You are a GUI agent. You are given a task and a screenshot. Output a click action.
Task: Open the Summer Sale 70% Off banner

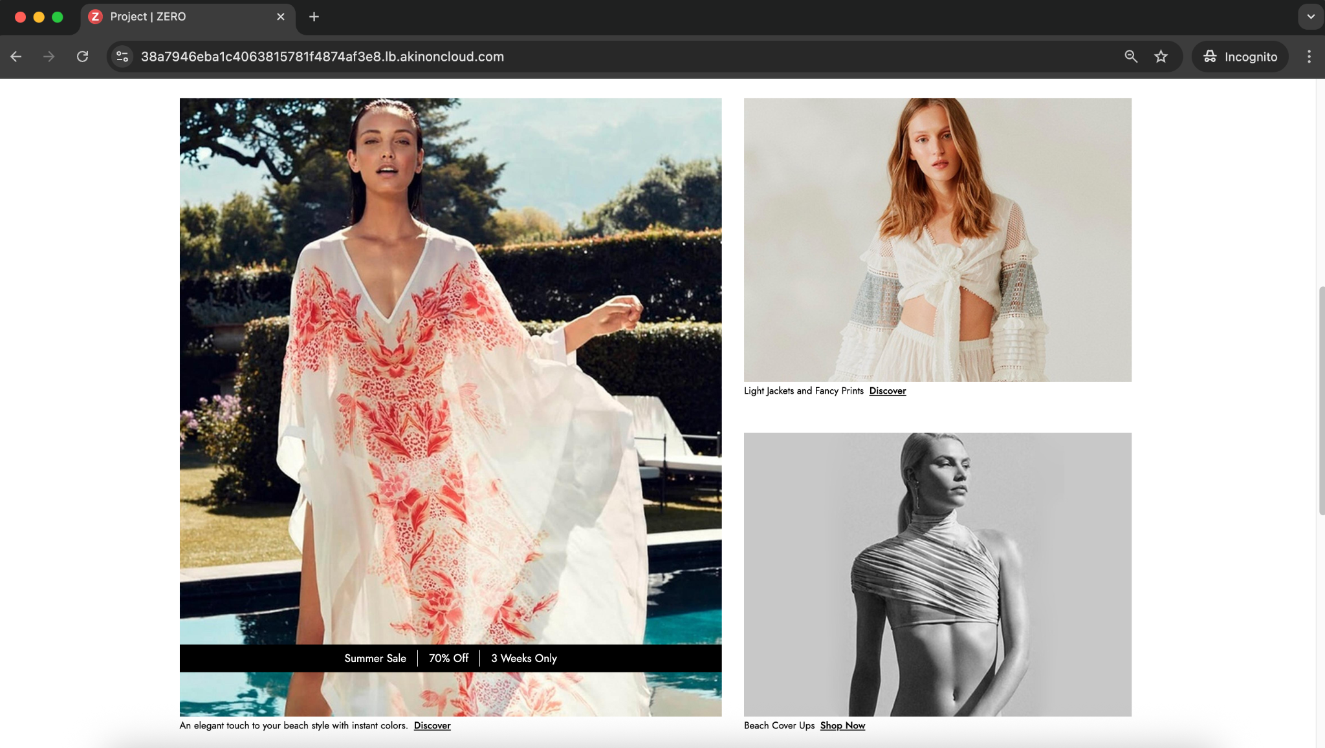[450, 658]
